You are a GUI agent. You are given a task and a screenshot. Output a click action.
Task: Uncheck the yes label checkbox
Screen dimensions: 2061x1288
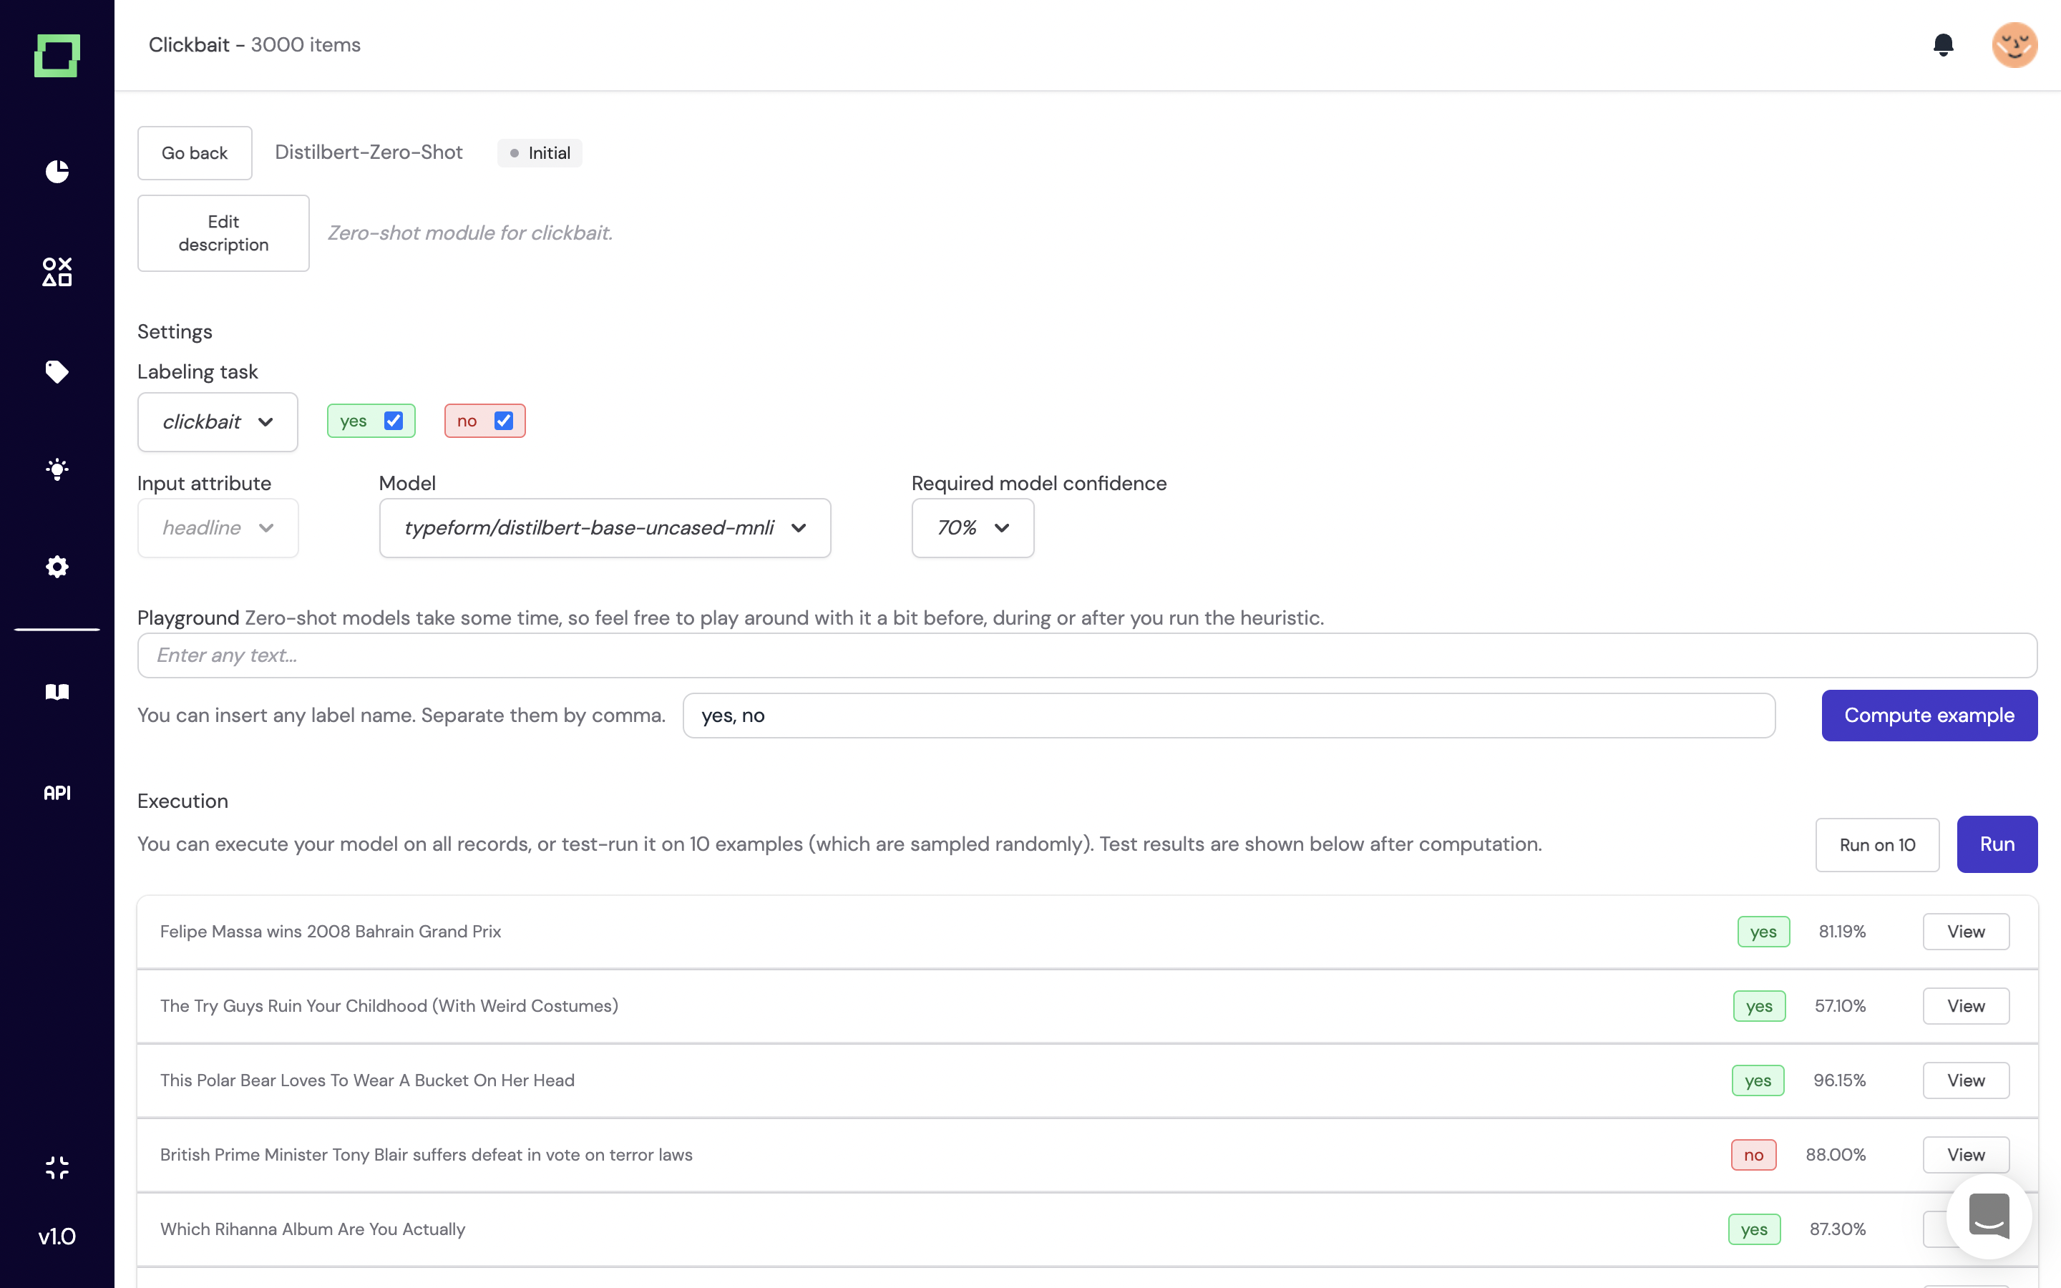(394, 421)
